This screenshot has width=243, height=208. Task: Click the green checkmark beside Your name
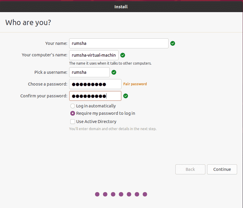tap(173, 43)
